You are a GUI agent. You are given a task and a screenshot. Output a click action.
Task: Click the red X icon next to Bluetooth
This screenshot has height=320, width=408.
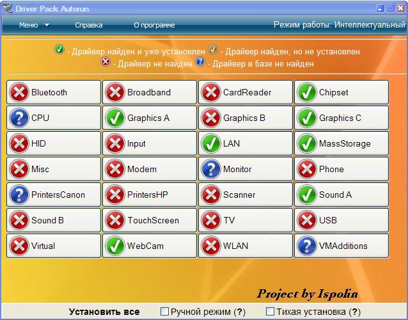19,92
